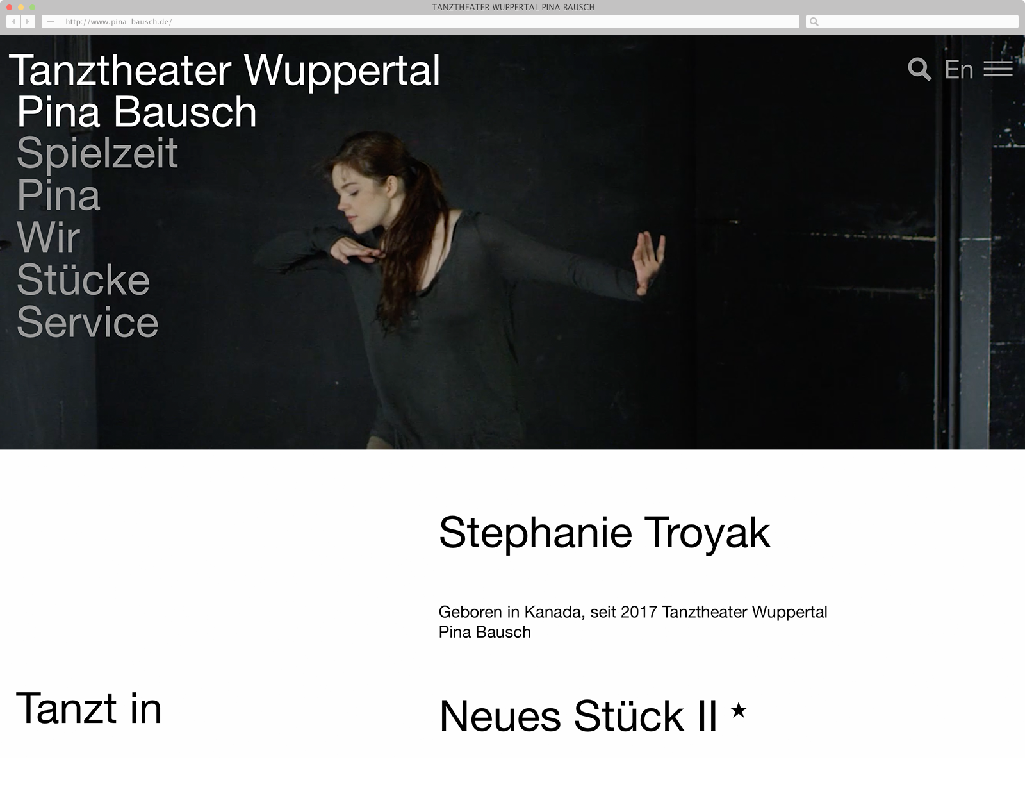Minimize the browser with yellow button
The width and height of the screenshot is (1025, 796).
[x=20, y=7]
